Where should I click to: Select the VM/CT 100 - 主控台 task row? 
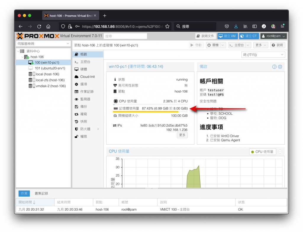coord(151,209)
